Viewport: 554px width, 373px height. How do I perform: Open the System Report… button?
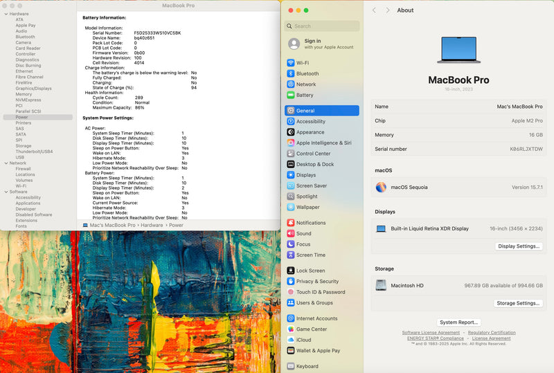[x=458, y=322]
